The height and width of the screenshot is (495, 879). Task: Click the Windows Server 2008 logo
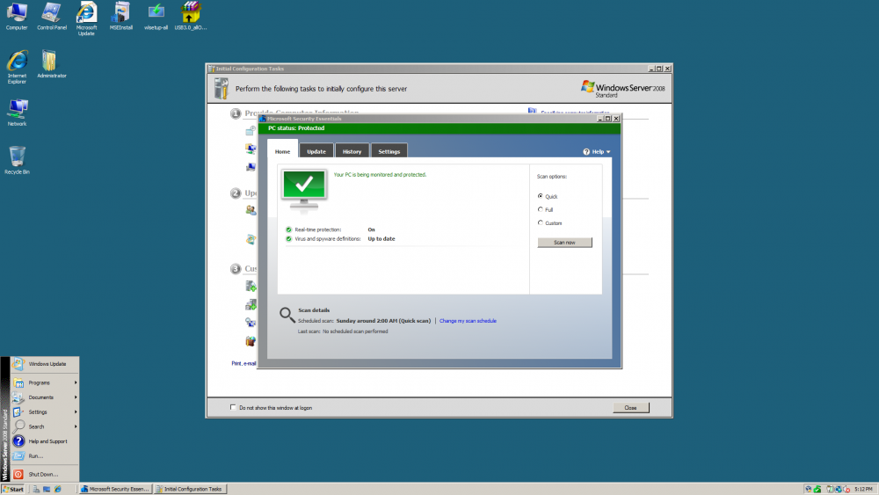coord(622,89)
